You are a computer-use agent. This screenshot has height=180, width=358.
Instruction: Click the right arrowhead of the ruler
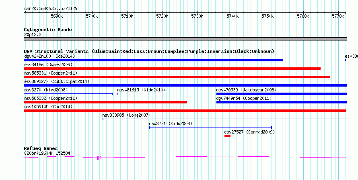pyautogui.click(x=346, y=13)
